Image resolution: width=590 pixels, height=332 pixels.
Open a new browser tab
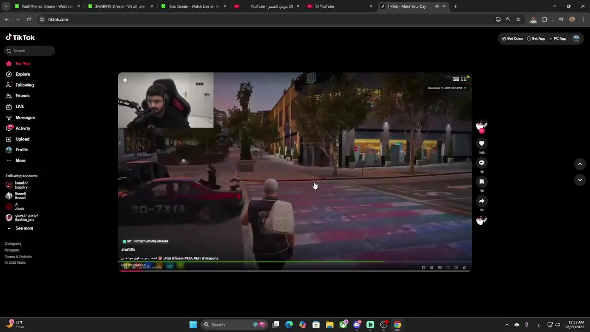point(455,6)
